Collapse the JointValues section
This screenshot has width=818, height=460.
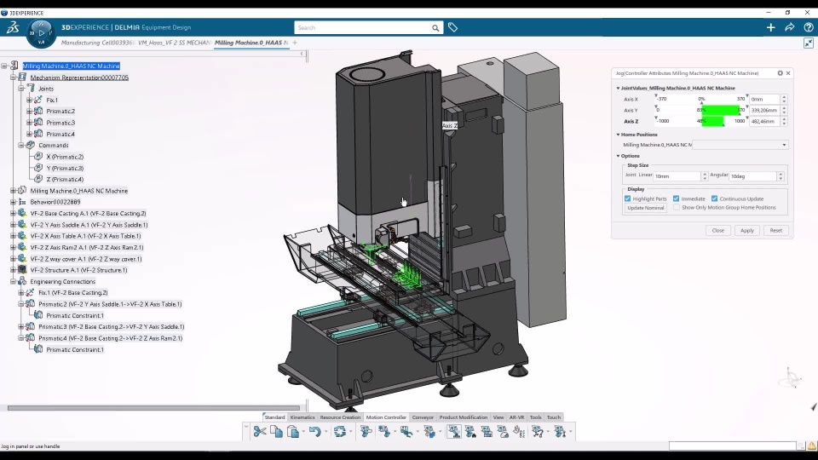click(x=619, y=88)
